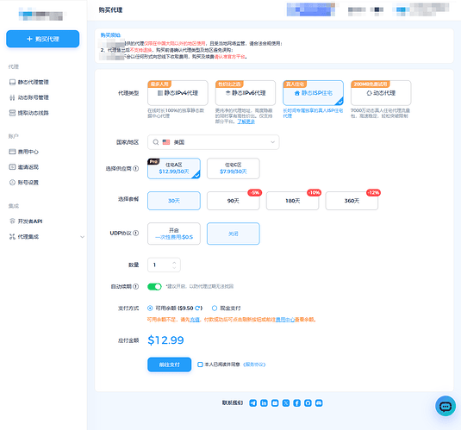461x430 pixels.
Task: Click the 前往支付 pay button
Action: (x=170, y=365)
